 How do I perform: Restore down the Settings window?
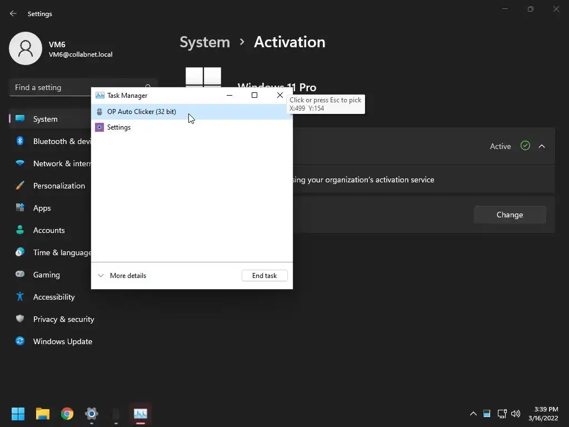(x=531, y=9)
